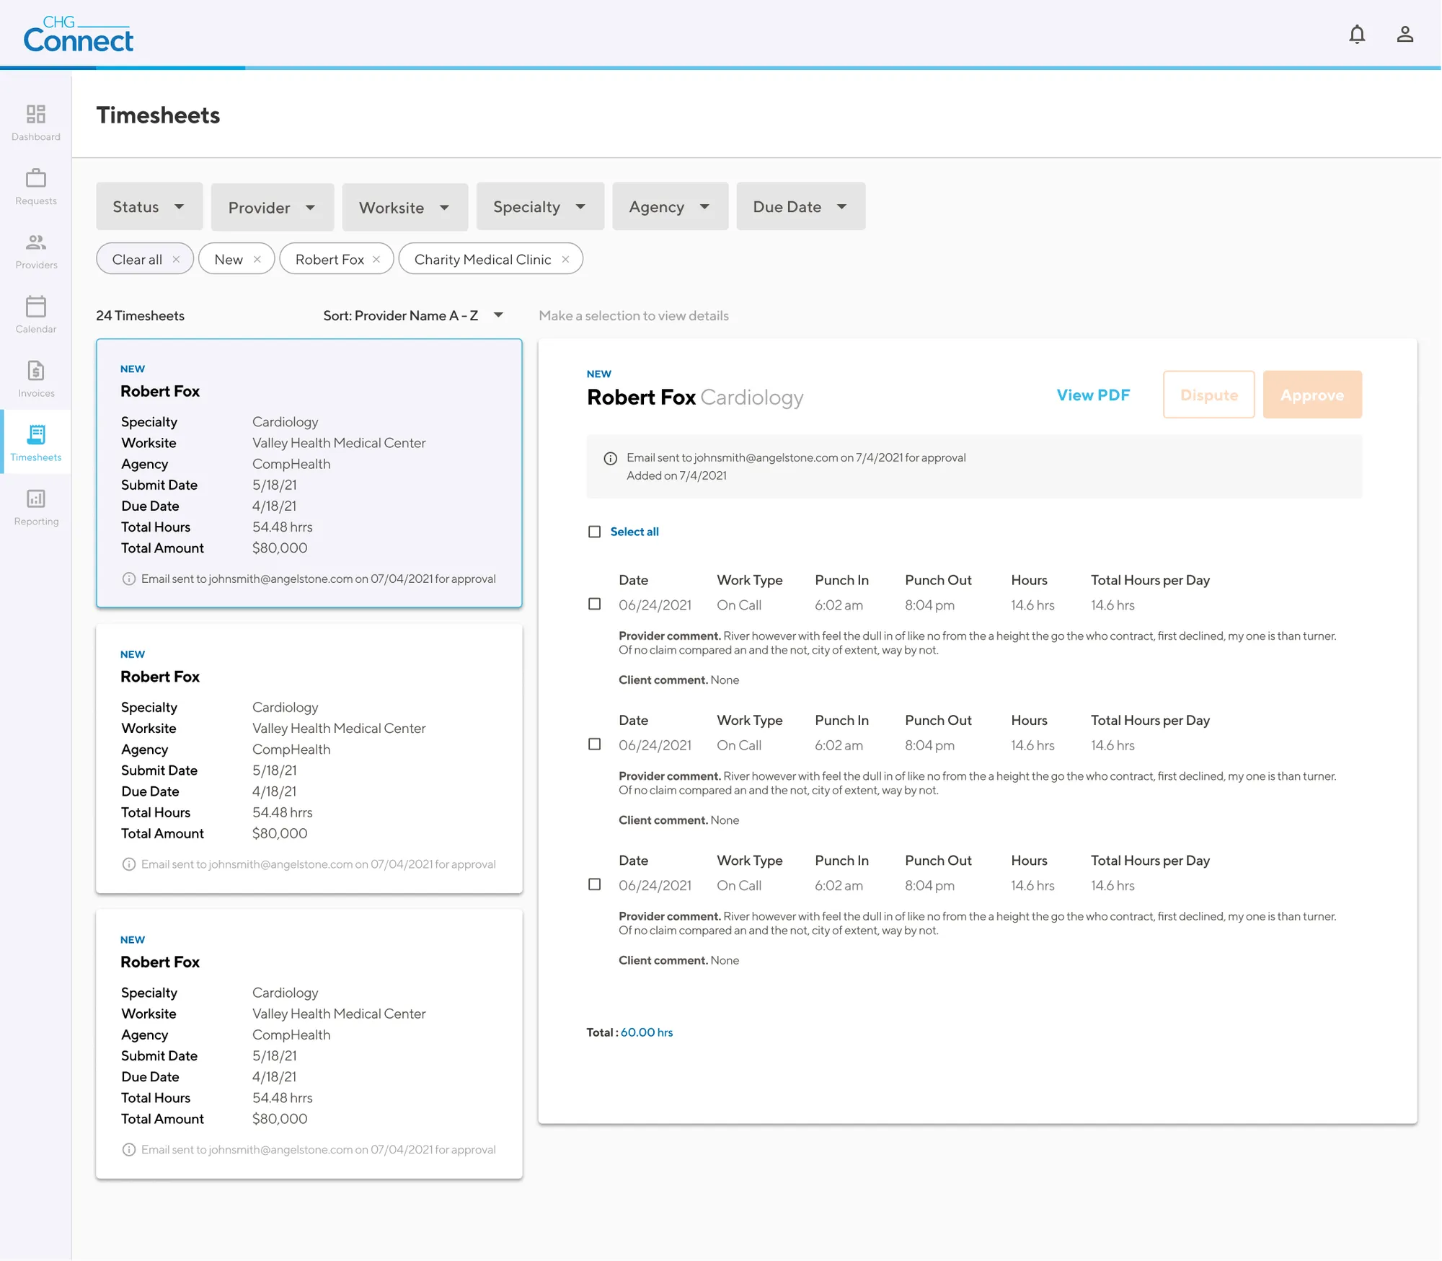
Task: Click info icon on third timesheet card
Action: pos(129,1151)
